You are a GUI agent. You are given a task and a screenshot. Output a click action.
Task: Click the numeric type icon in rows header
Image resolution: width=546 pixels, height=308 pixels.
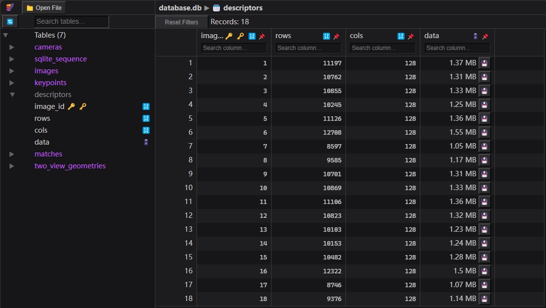327,36
